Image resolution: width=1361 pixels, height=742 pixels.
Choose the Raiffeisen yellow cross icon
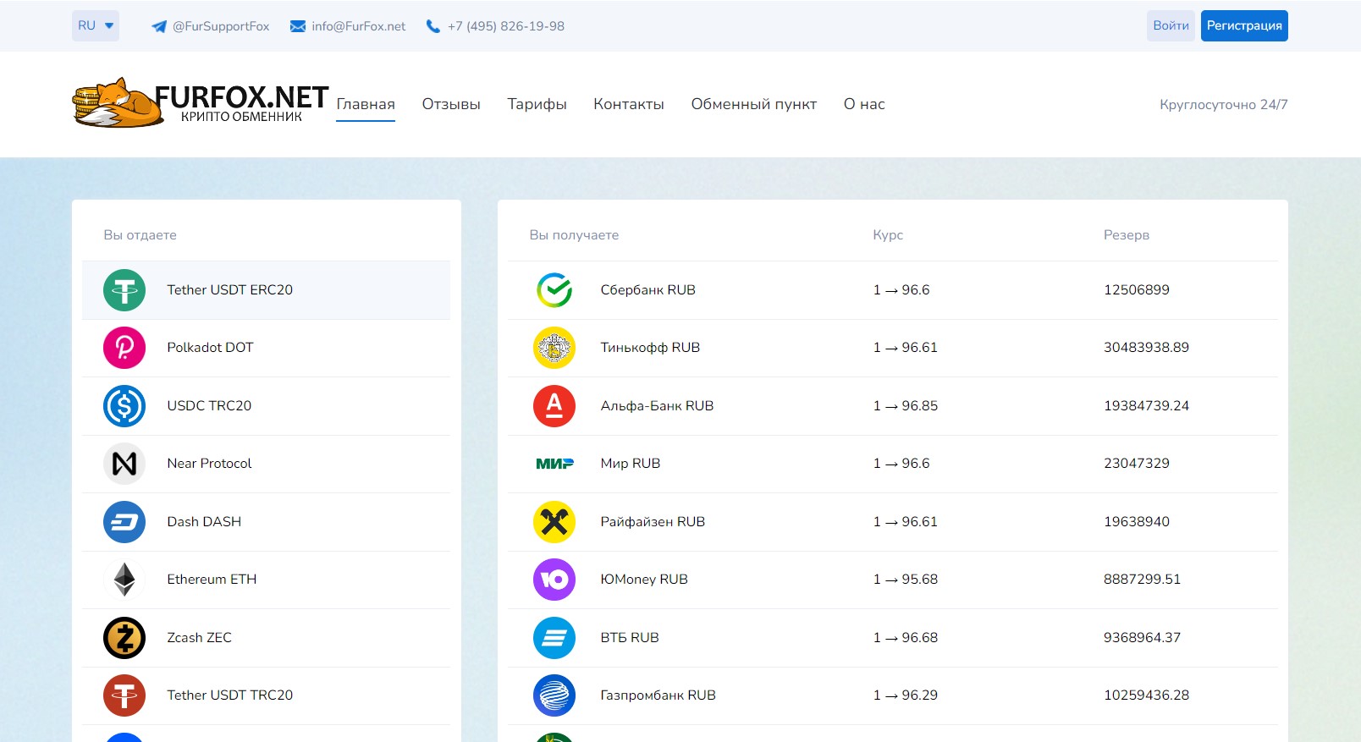pyautogui.click(x=554, y=522)
